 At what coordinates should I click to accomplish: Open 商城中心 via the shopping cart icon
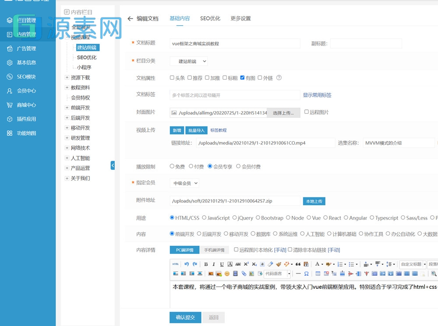pos(10,105)
